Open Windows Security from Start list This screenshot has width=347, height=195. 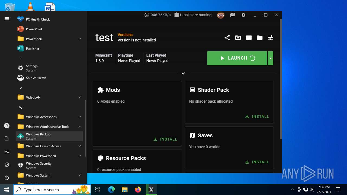(x=50, y=165)
